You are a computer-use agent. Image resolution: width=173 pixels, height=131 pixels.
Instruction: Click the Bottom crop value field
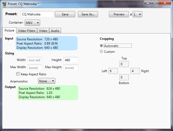tap(124, 77)
